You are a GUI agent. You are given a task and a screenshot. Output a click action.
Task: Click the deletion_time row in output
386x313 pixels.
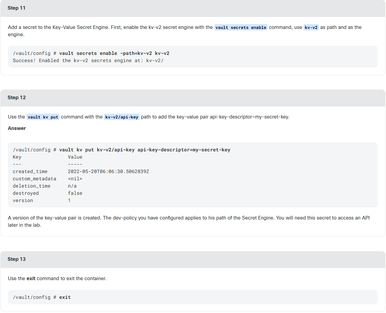(45, 186)
